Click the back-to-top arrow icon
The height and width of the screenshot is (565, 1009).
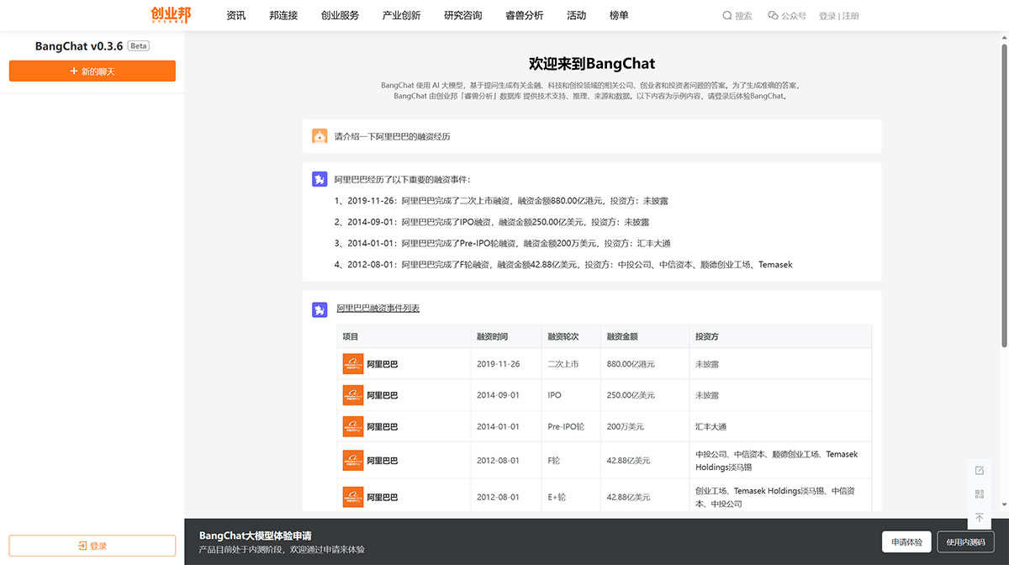(979, 519)
